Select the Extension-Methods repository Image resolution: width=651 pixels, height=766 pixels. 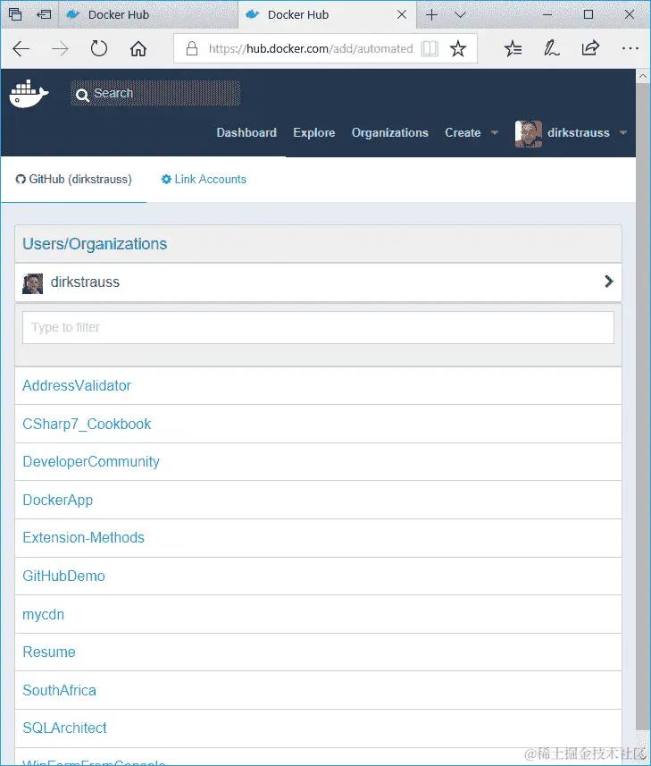(83, 537)
